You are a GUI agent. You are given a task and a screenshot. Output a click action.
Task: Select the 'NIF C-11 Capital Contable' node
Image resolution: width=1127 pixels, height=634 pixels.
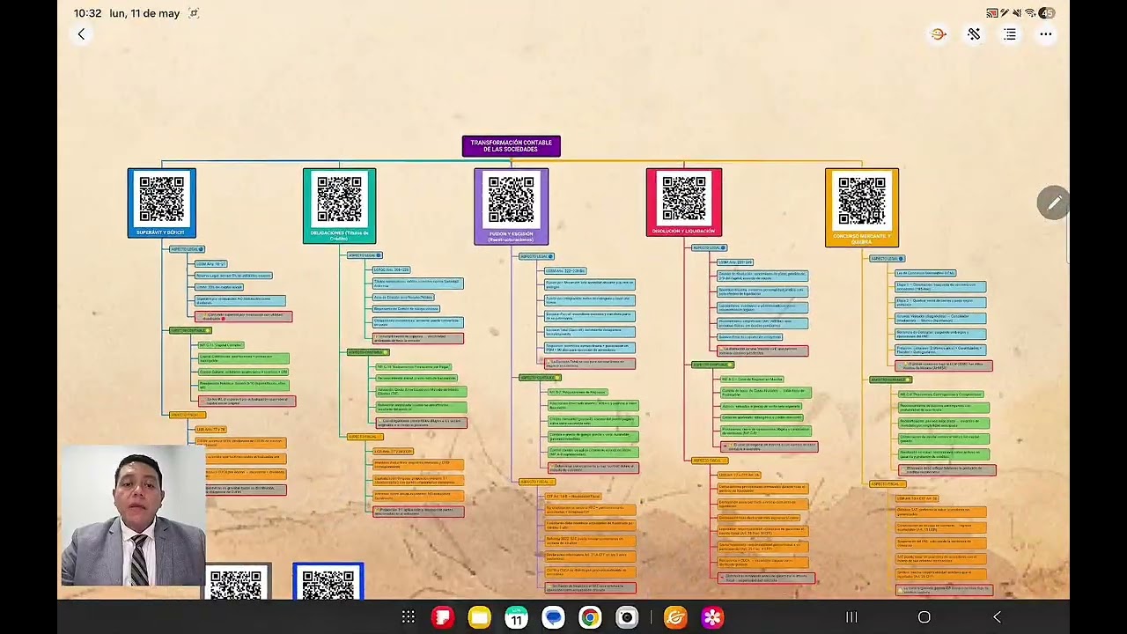[x=221, y=345]
